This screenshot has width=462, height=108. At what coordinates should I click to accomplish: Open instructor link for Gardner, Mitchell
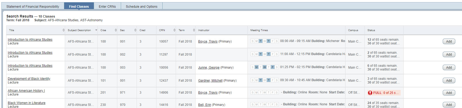pyautogui.click(x=210, y=81)
